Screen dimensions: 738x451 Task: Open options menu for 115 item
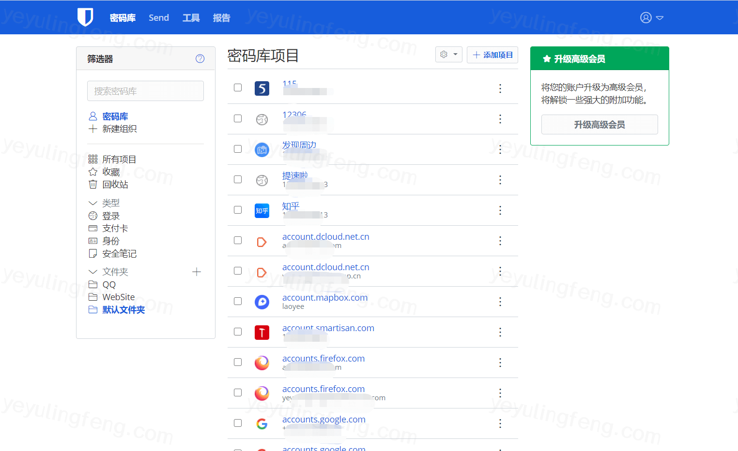(500, 88)
